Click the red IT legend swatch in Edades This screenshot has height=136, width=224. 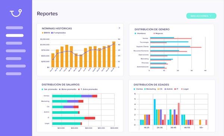[x=175, y=89]
